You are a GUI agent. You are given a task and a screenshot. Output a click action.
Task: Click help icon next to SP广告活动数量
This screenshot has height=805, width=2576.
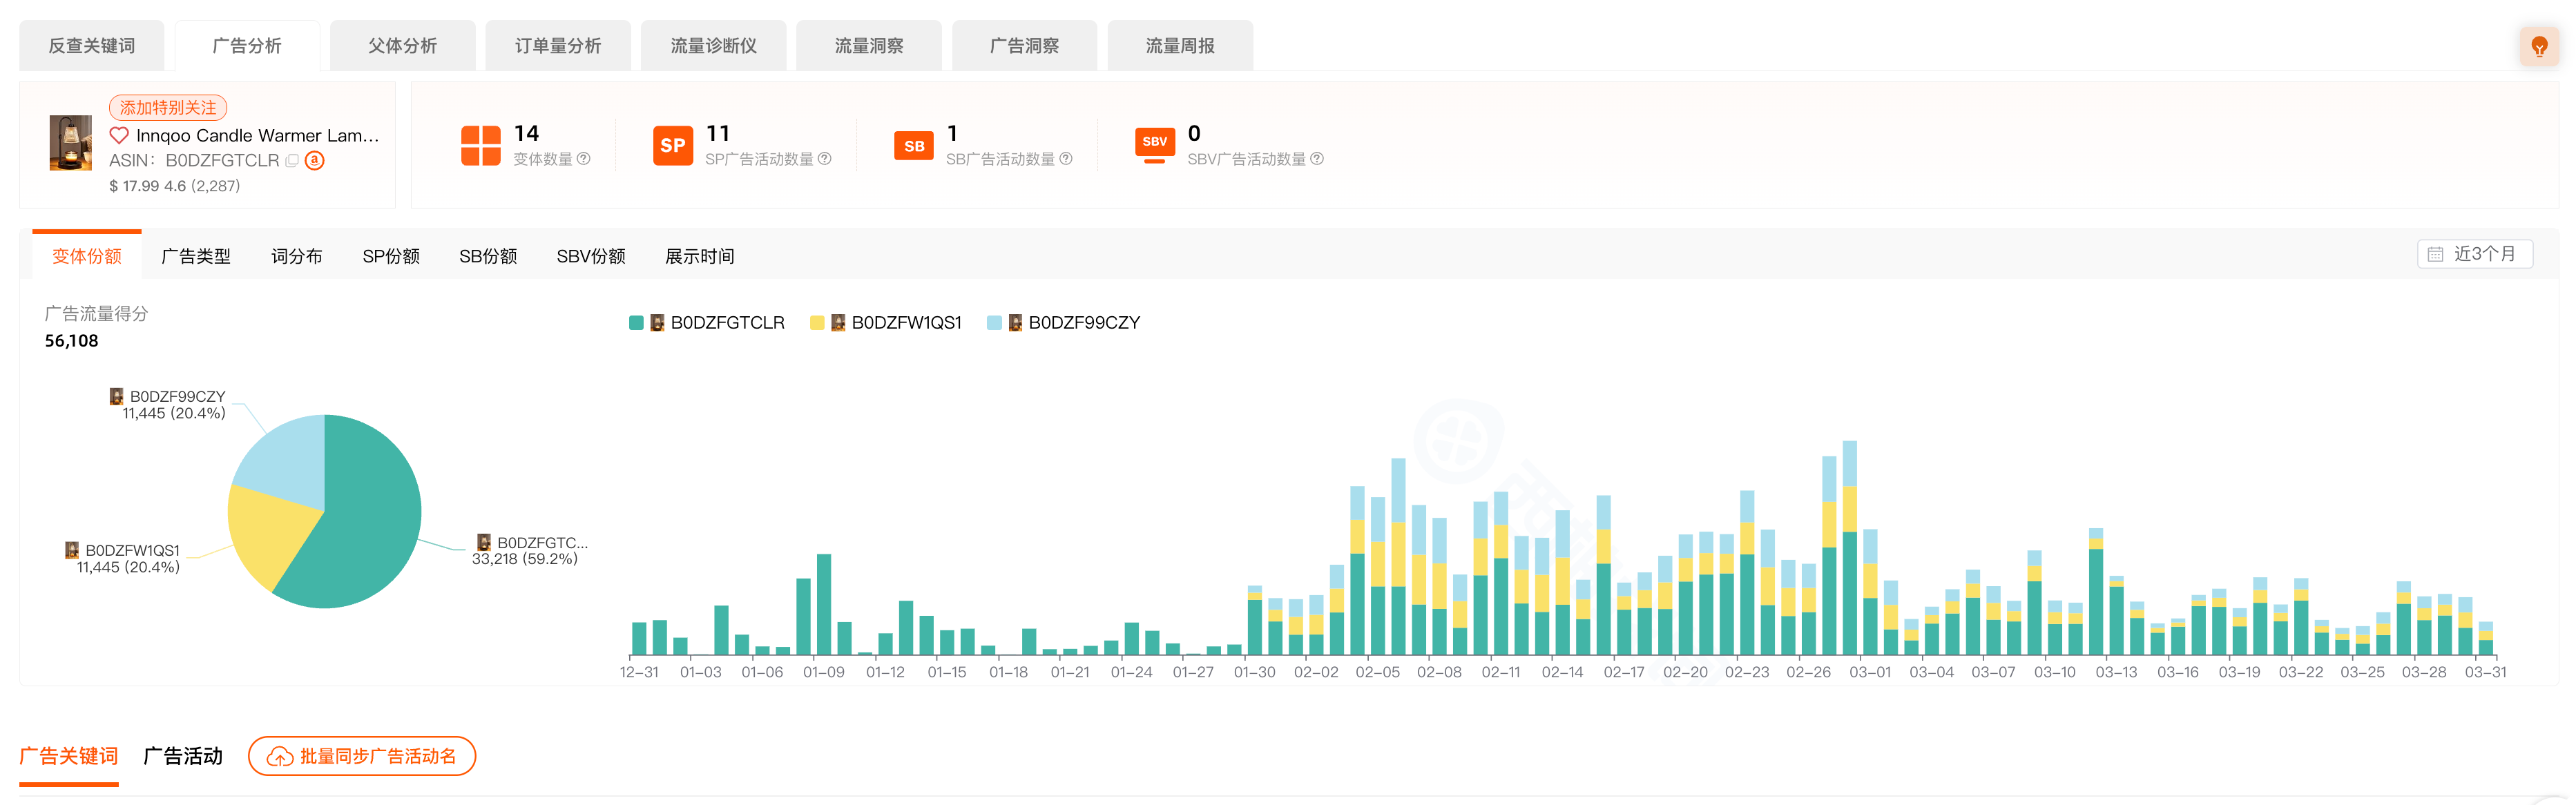point(825,159)
